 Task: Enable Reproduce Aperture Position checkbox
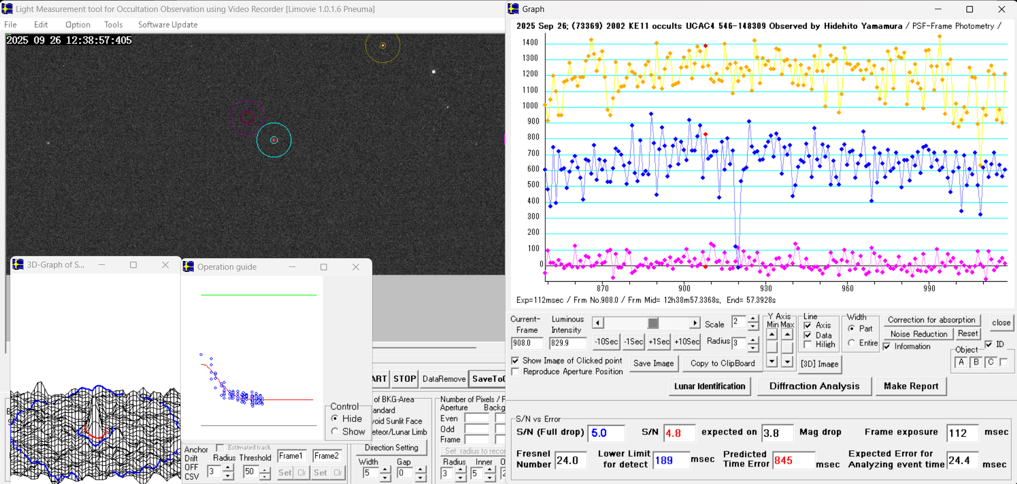515,372
